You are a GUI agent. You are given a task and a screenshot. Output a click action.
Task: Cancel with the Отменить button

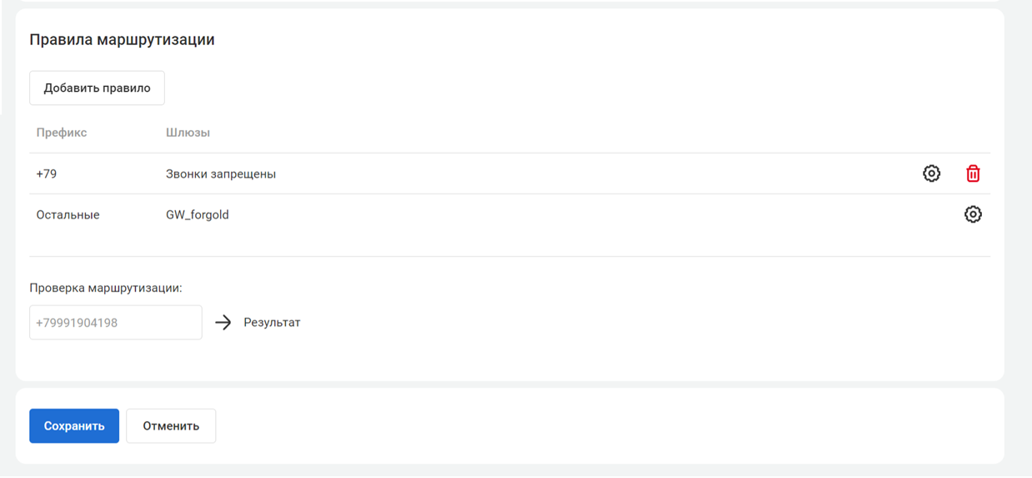tap(171, 425)
